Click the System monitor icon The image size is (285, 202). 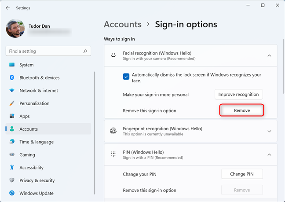(12, 65)
